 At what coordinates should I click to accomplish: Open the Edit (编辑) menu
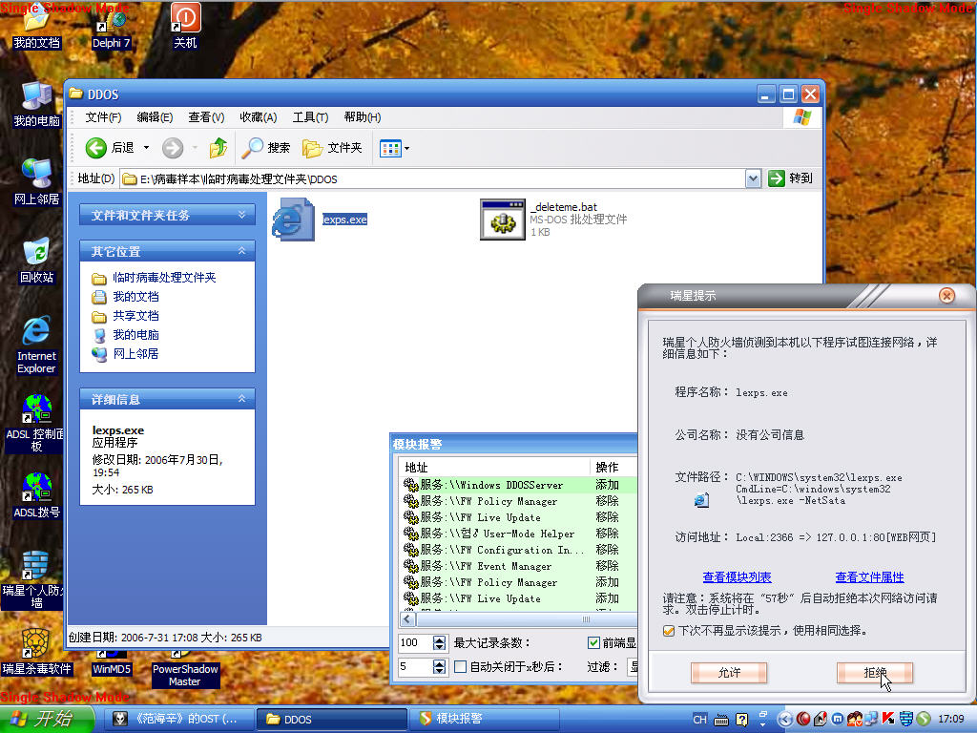click(155, 117)
